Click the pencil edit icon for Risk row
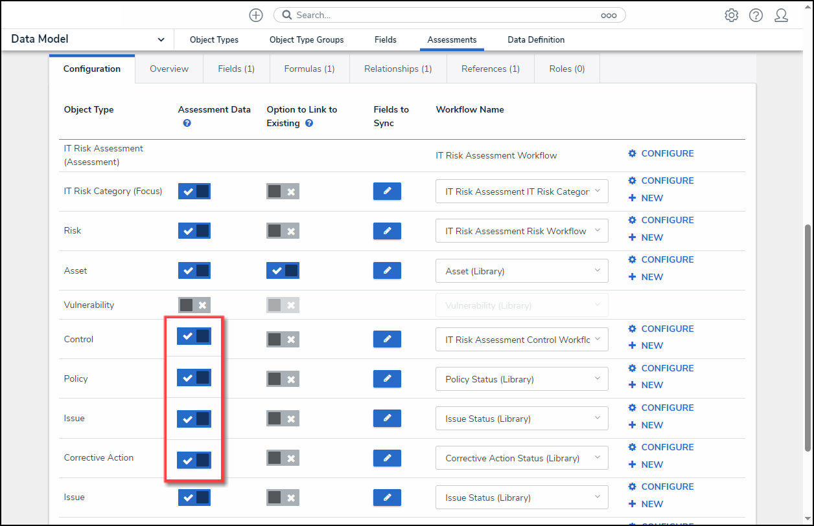Image resolution: width=814 pixels, height=526 pixels. 387,231
